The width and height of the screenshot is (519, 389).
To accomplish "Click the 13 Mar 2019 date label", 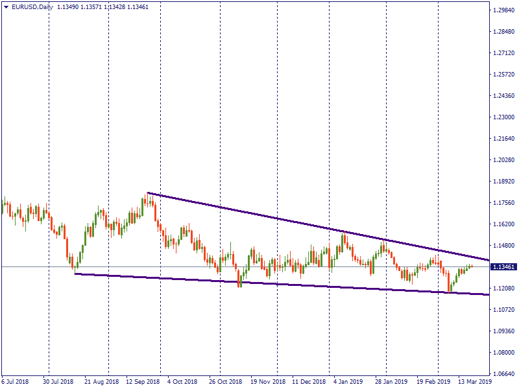I will (475, 383).
